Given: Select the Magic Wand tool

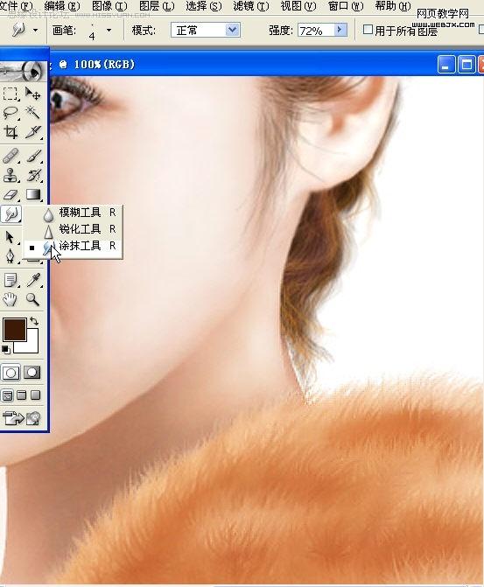Looking at the screenshot, I should coord(33,112).
